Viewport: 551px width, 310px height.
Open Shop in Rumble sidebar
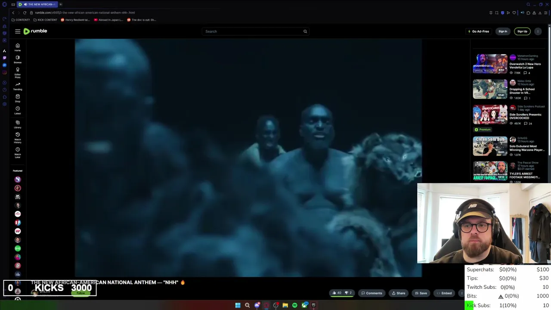pos(18,98)
